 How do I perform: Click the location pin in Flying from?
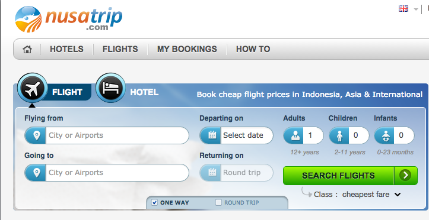coord(36,135)
